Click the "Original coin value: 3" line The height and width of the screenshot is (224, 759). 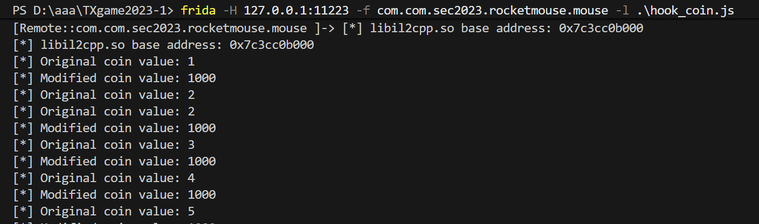coord(104,145)
